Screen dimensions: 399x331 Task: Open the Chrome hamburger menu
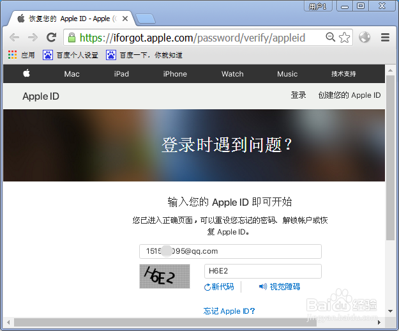click(x=385, y=38)
